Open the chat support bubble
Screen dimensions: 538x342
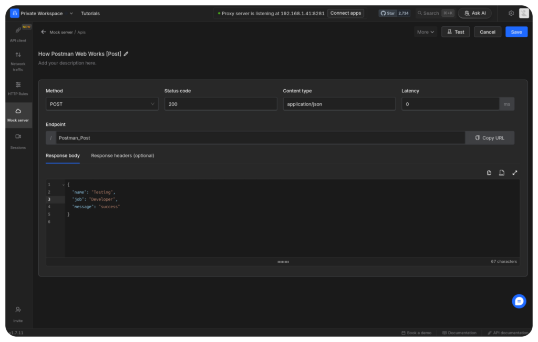click(x=519, y=301)
